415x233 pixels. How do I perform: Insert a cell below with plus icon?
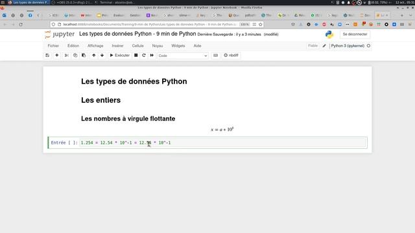56,56
